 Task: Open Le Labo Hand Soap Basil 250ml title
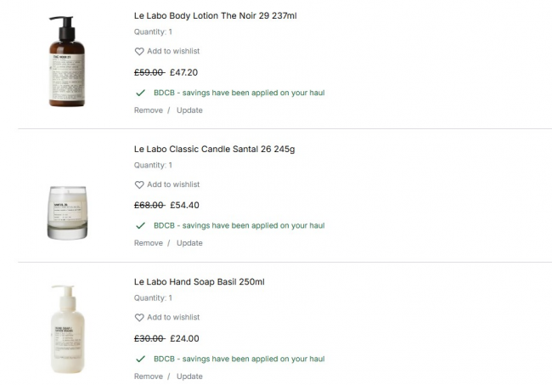click(204, 281)
